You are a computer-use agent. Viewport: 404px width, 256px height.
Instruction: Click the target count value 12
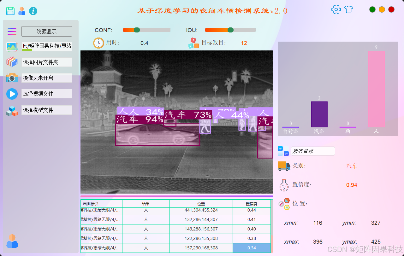(244, 43)
